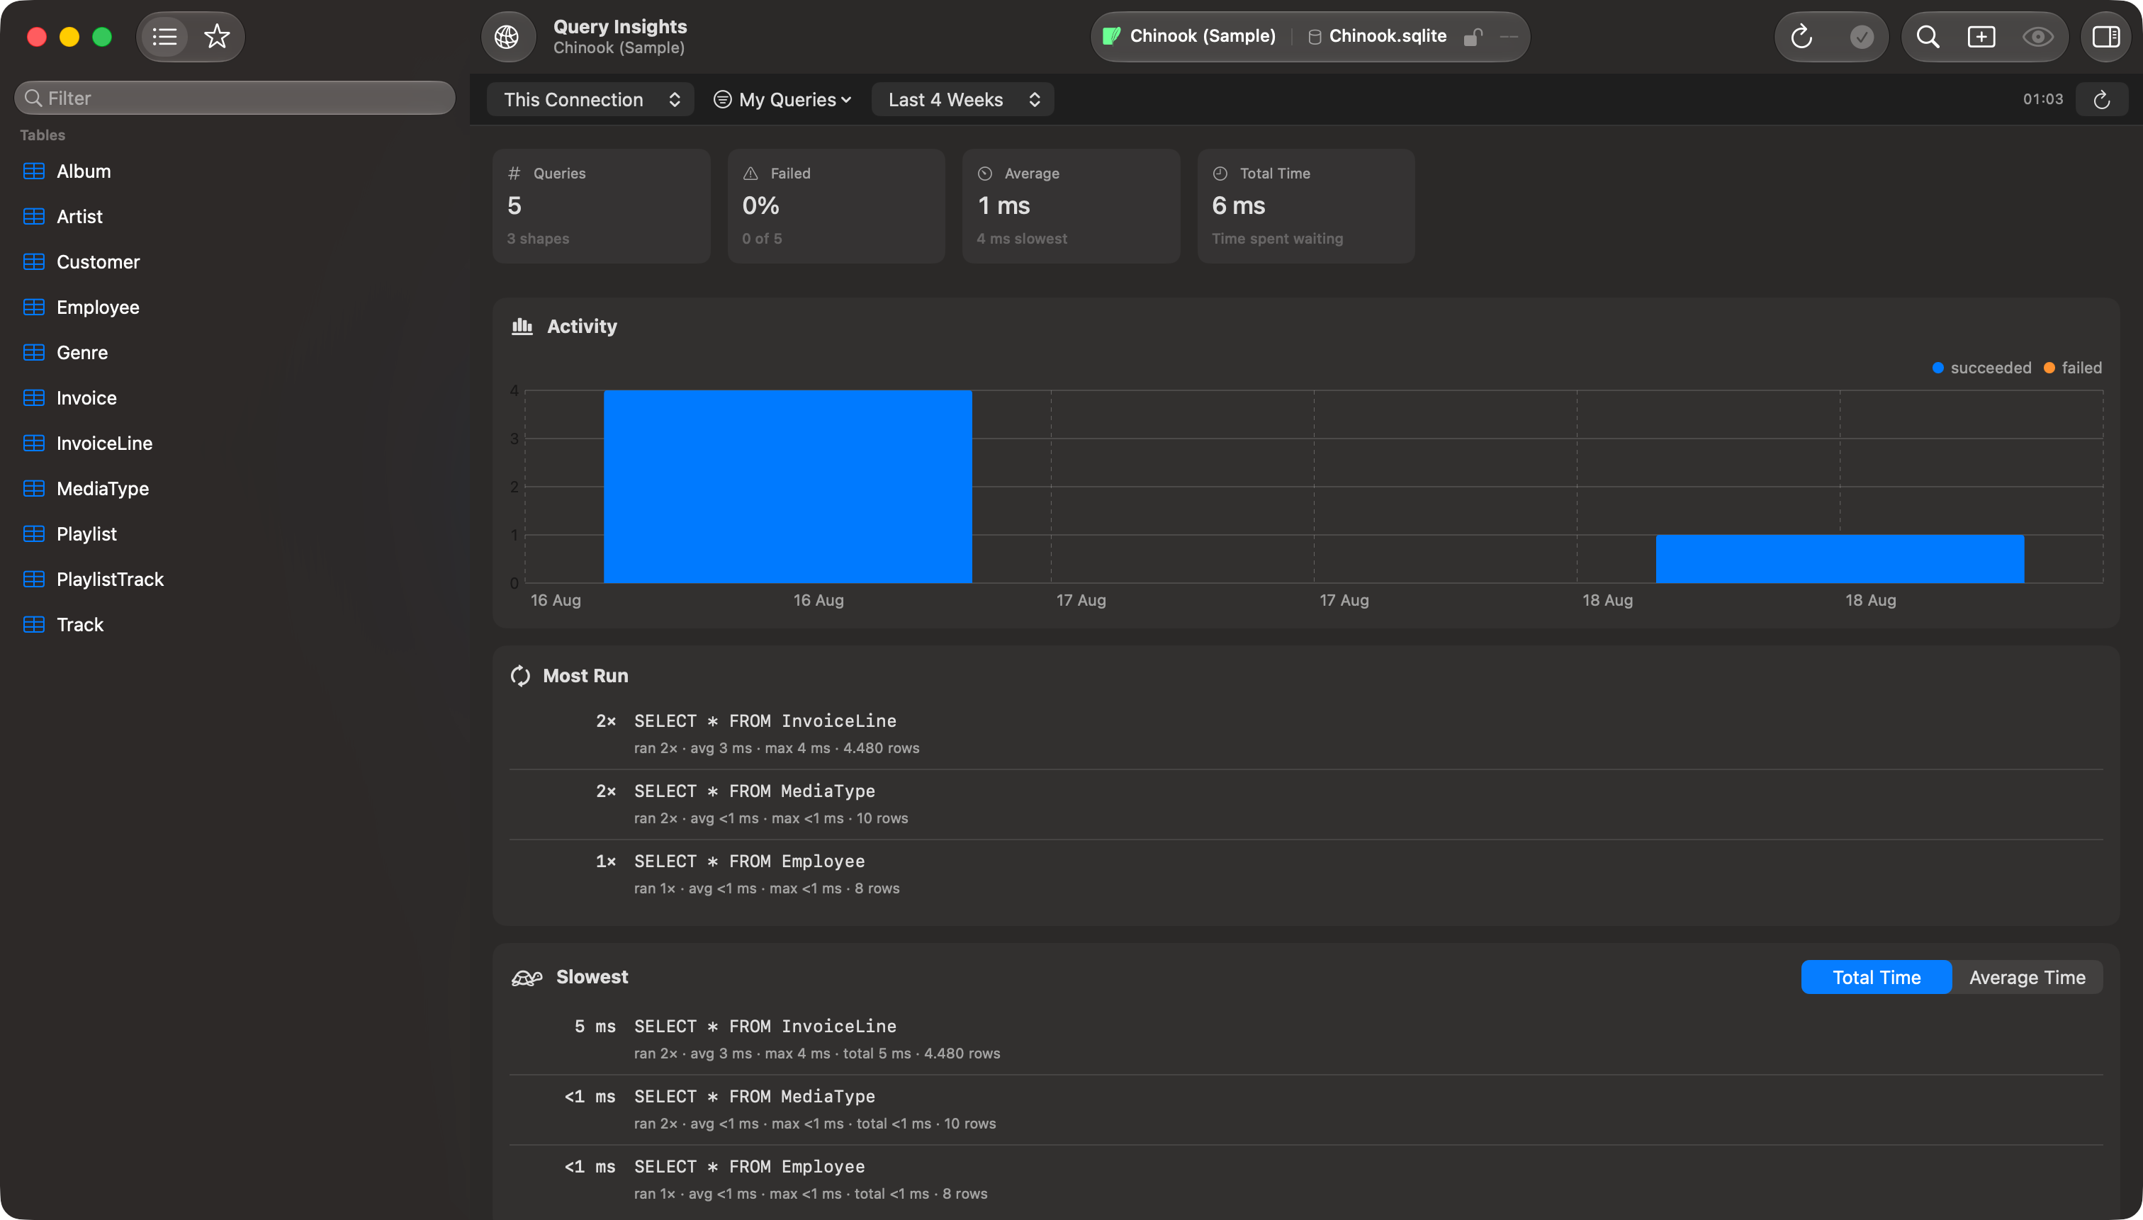Click the Average 1 ms card

click(x=1071, y=206)
